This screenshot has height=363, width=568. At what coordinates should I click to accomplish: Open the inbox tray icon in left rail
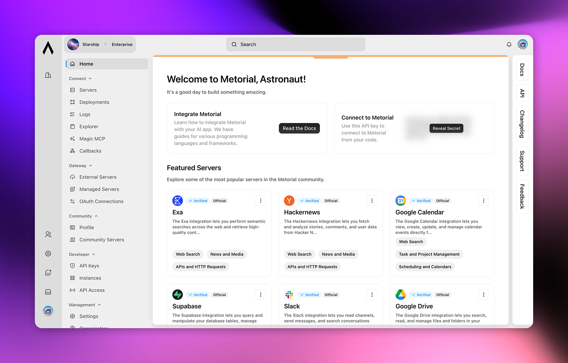pyautogui.click(x=48, y=292)
